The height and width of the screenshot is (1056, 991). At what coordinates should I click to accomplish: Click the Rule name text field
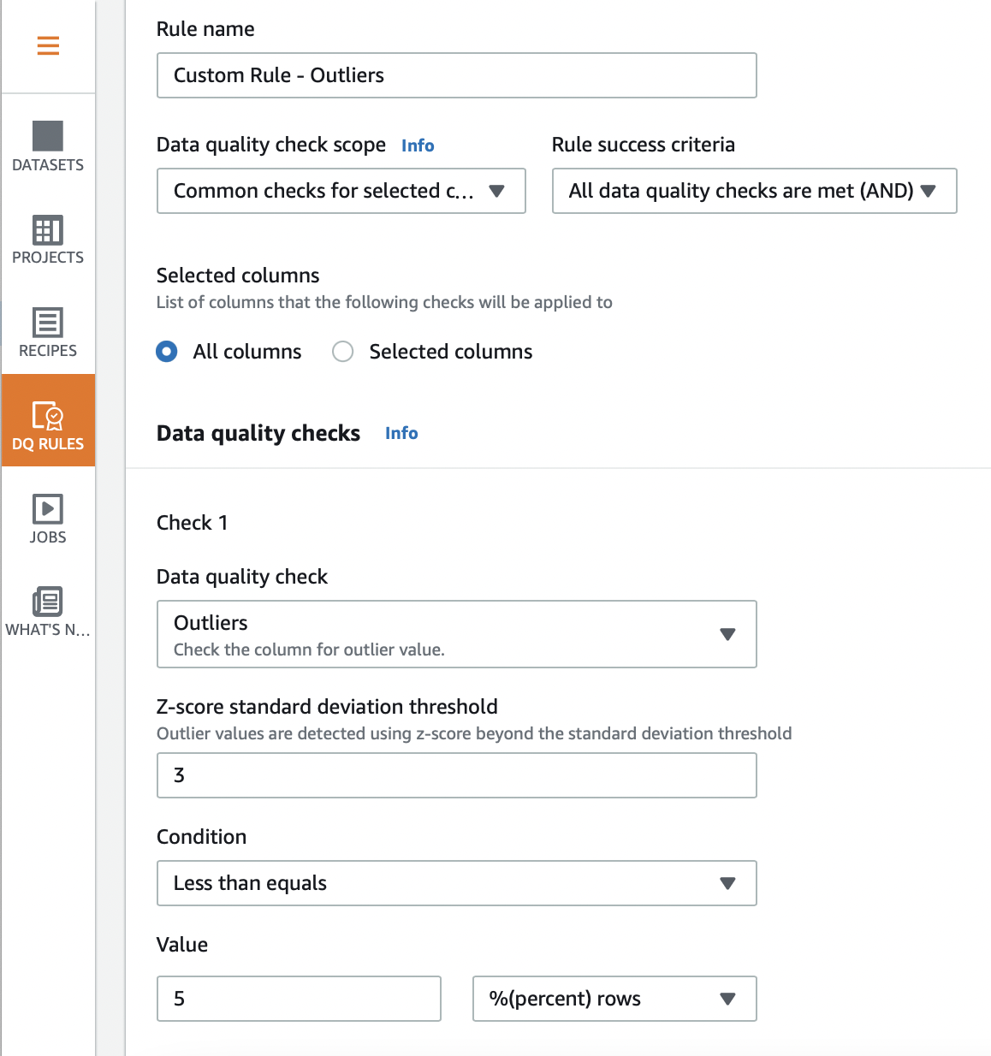(x=456, y=75)
